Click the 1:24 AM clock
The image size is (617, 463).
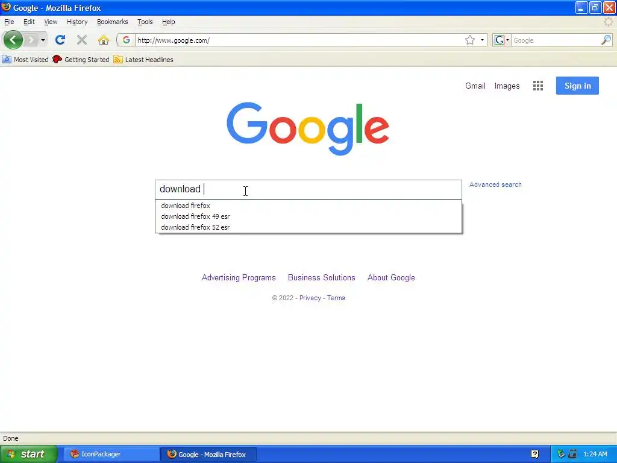[595, 454]
